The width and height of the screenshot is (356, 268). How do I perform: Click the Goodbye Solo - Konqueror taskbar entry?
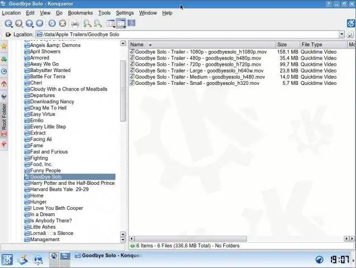(109, 256)
